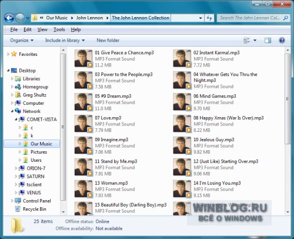The image size is (294, 239).
Task: Expand the Favorites tree node
Action: pos(8,54)
